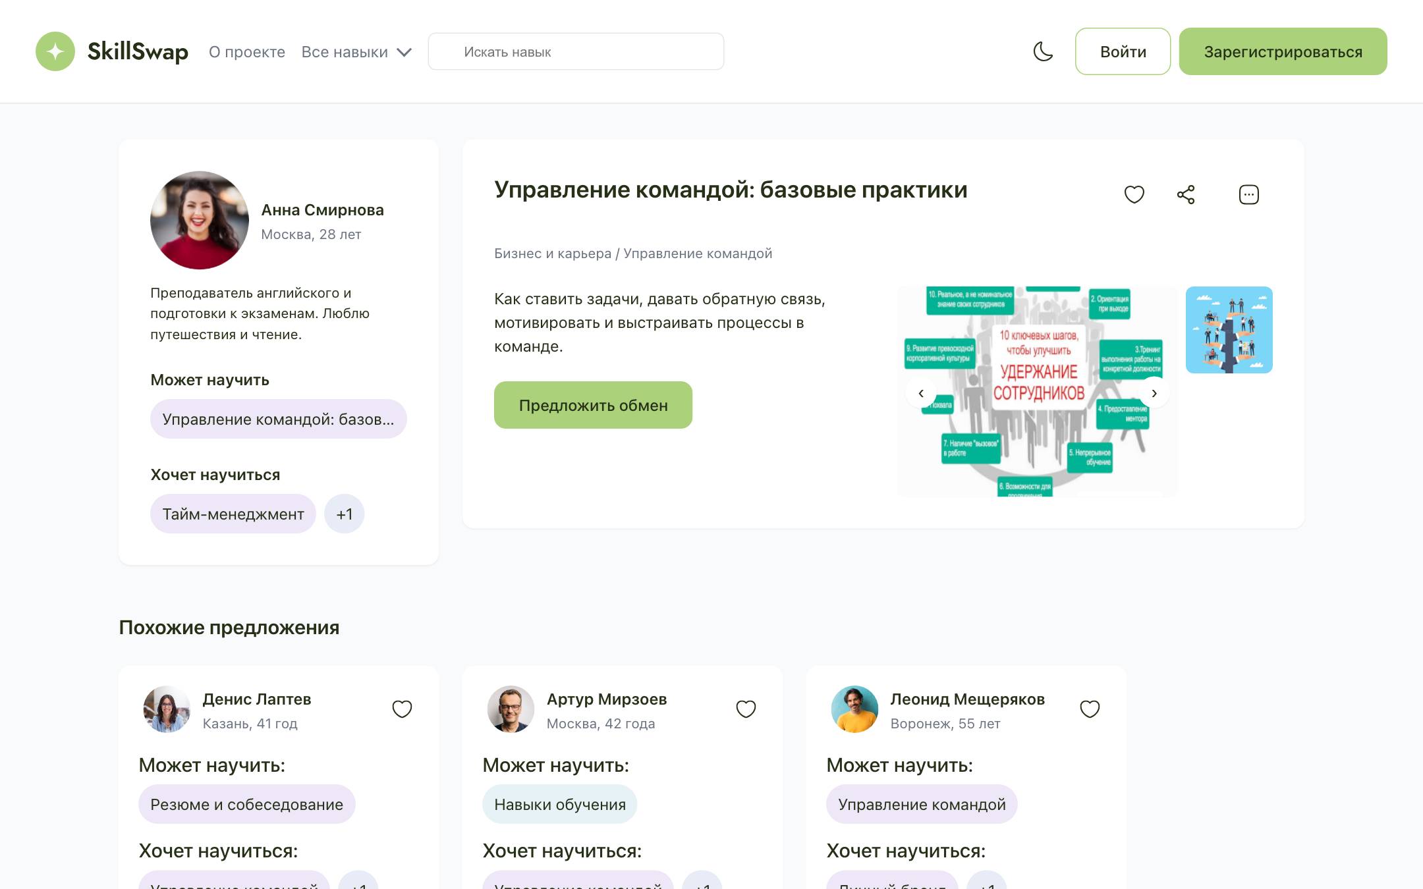Click the Войти button
This screenshot has height=889, width=1423.
point(1123,51)
